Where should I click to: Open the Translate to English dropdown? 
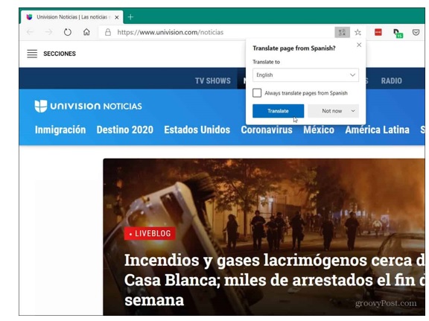[305, 75]
